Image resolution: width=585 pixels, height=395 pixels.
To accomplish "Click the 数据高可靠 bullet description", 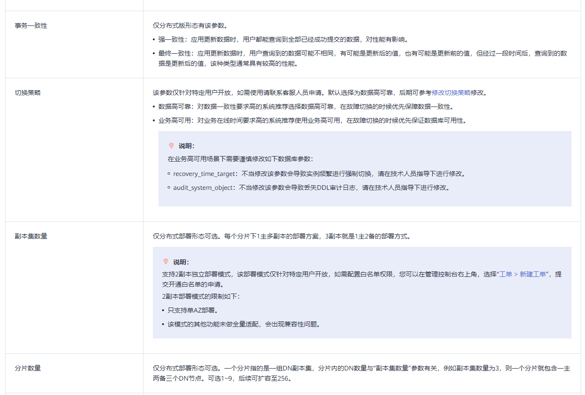I will tap(306, 107).
